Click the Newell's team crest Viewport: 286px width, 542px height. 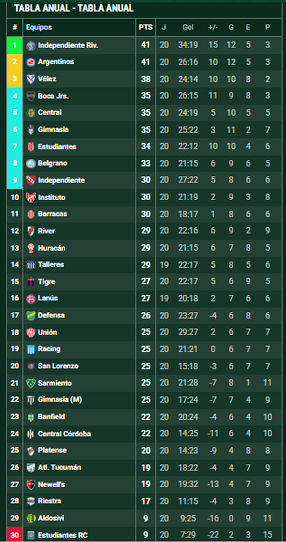(x=31, y=484)
